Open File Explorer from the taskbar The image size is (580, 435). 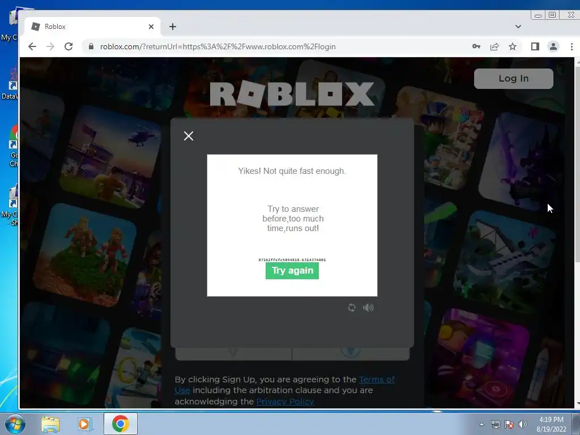pyautogui.click(x=50, y=424)
